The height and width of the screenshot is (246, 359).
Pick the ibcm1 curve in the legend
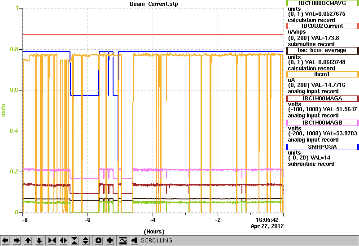322,74
